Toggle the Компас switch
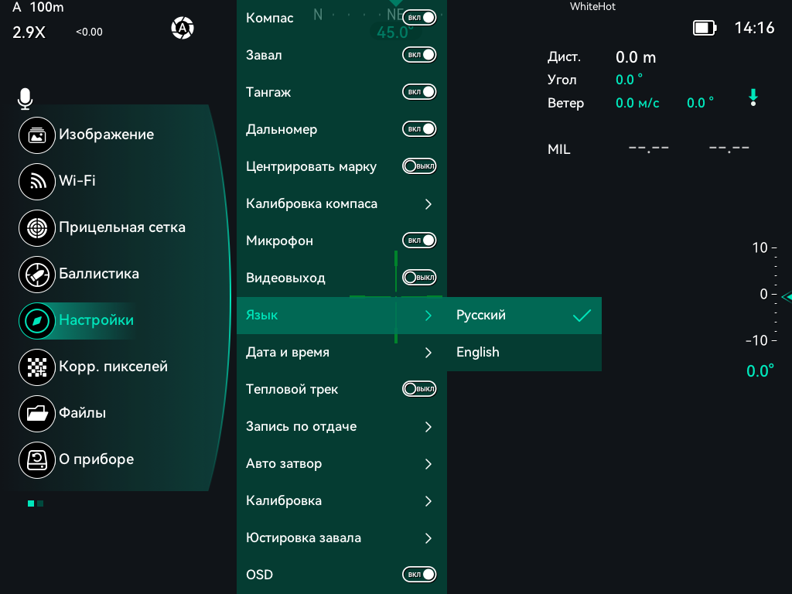Viewport: 792px width, 594px height. pyautogui.click(x=419, y=18)
